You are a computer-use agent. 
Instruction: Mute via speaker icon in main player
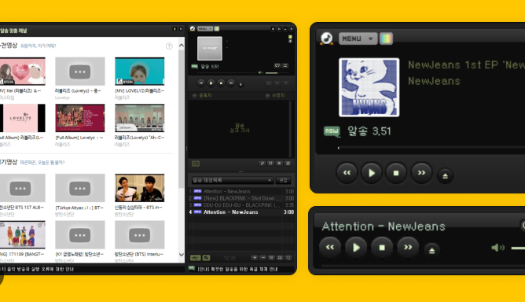coord(260,72)
